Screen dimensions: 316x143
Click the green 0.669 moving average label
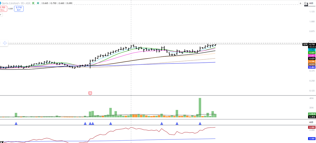[312, 53]
